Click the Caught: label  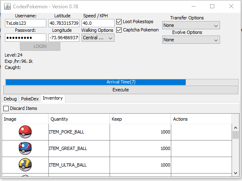(x=13, y=67)
